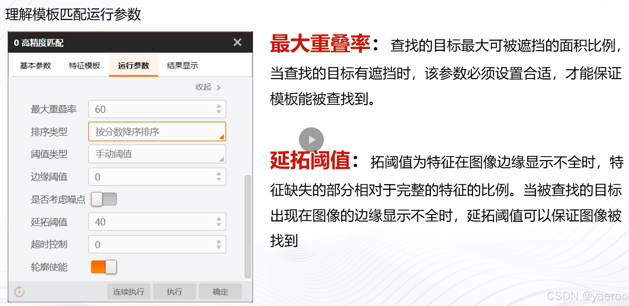This screenshot has height=306, width=629.
Task: Click the 连续执行 button
Action: (x=129, y=291)
